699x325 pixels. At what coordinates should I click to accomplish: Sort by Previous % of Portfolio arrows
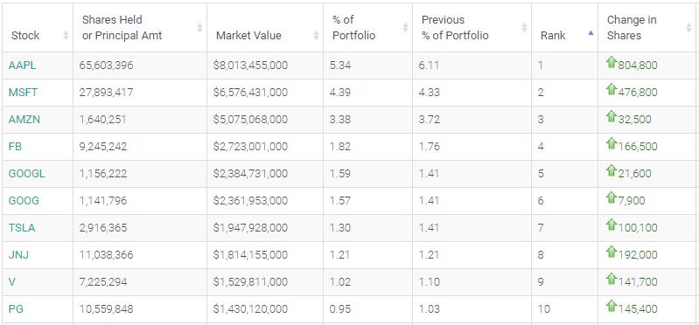524,28
